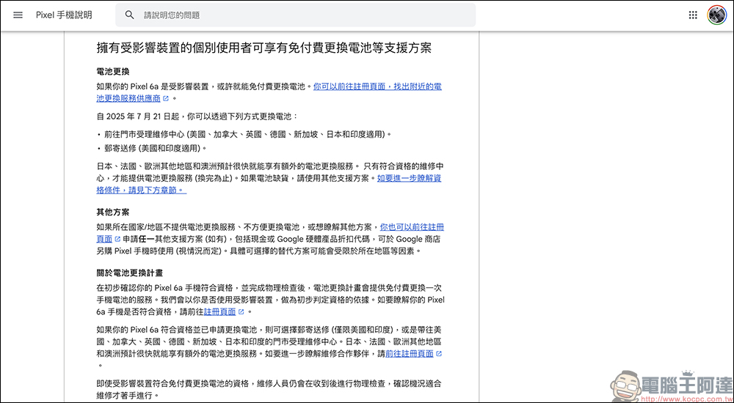
Task: Click the '電池更換' subheading
Action: (x=113, y=72)
